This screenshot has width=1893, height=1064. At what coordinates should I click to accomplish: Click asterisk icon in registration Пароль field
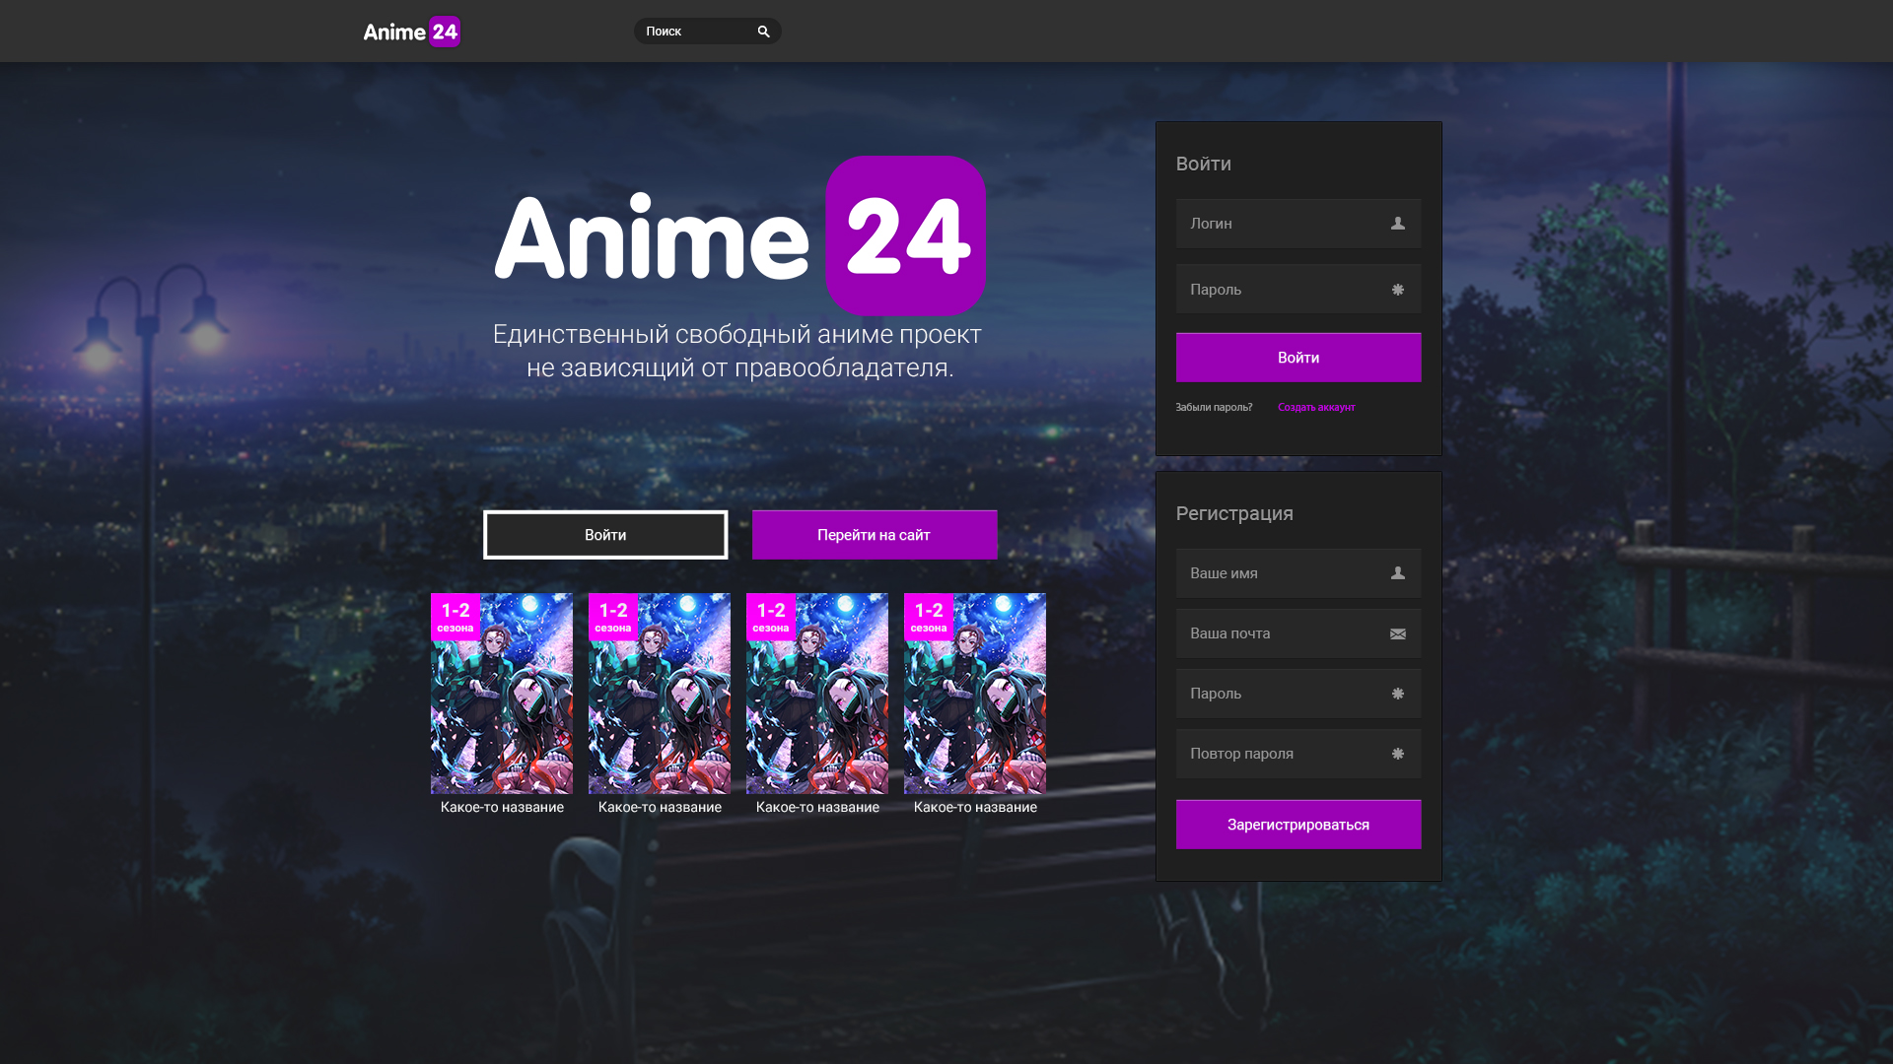pyautogui.click(x=1397, y=694)
